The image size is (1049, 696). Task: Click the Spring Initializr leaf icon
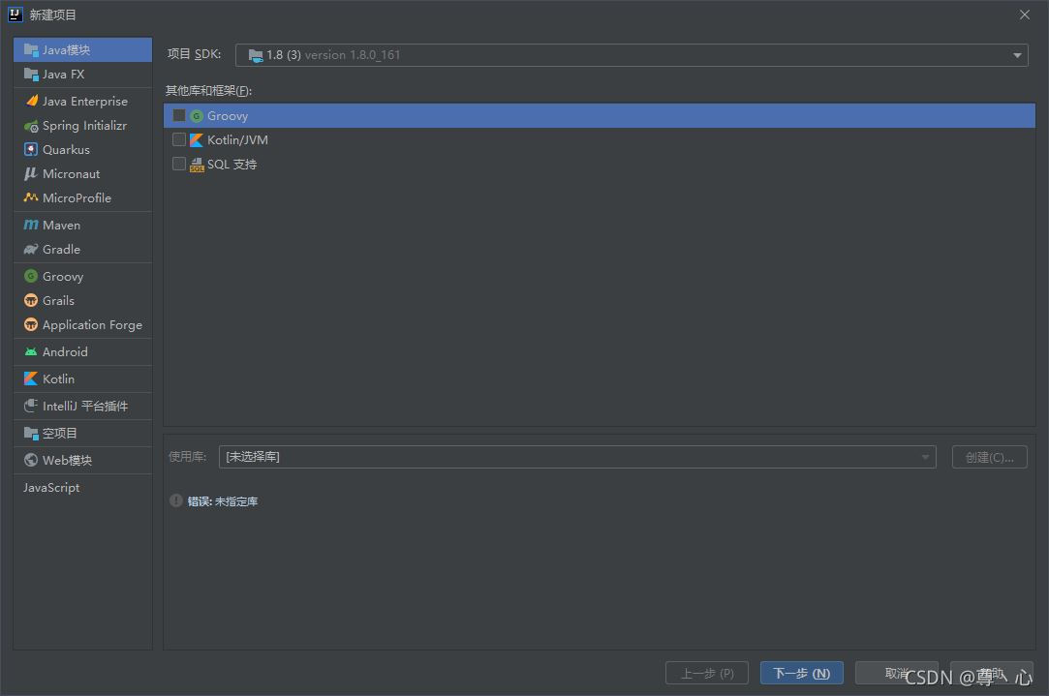[x=31, y=126]
